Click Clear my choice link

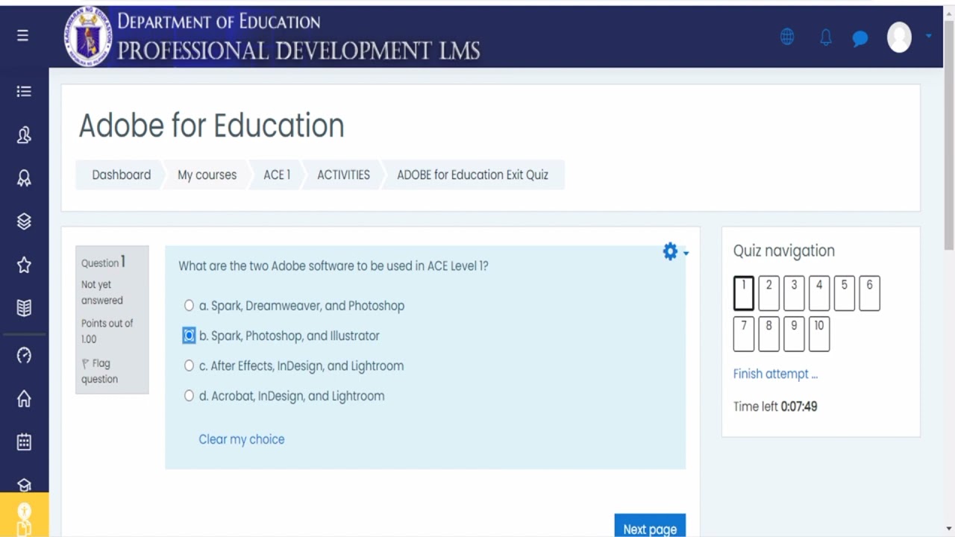click(x=241, y=439)
